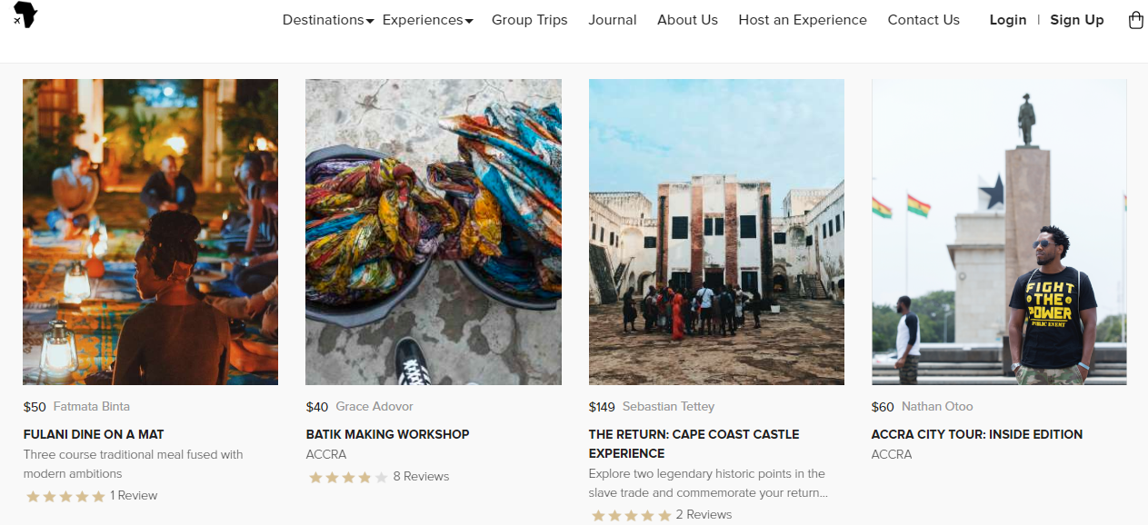Open the Accra monument tour photo

pos(999,232)
